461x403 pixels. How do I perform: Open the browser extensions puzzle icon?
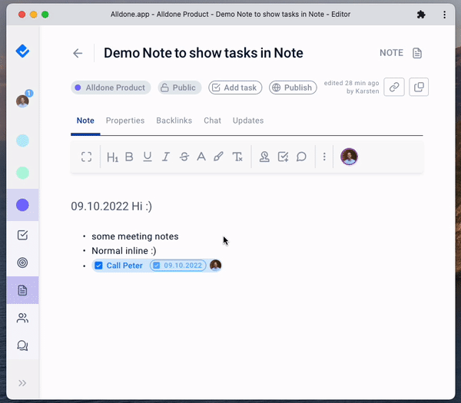coord(421,15)
